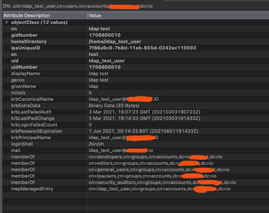Select the givenName attribute name
The height and width of the screenshot is (213, 269).
(23, 86)
